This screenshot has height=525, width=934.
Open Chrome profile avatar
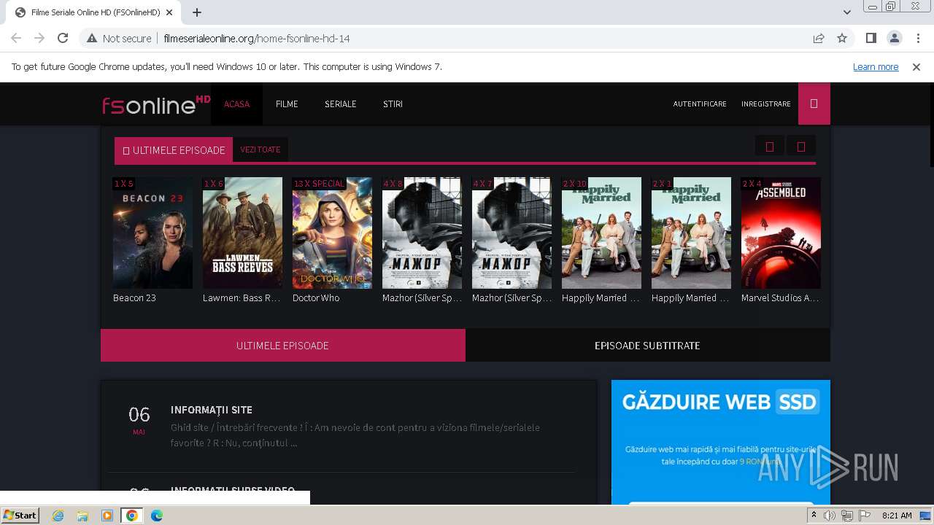click(894, 38)
